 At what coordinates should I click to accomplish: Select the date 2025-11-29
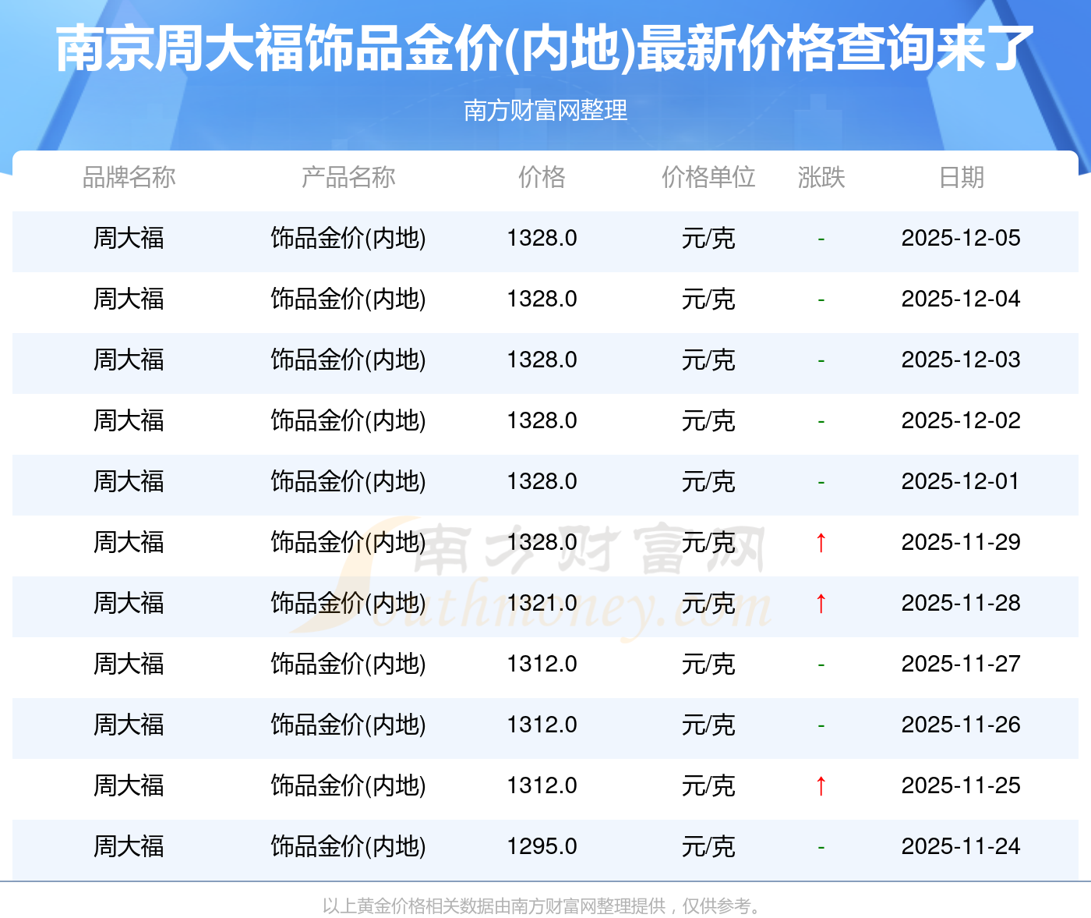pyautogui.click(x=961, y=542)
